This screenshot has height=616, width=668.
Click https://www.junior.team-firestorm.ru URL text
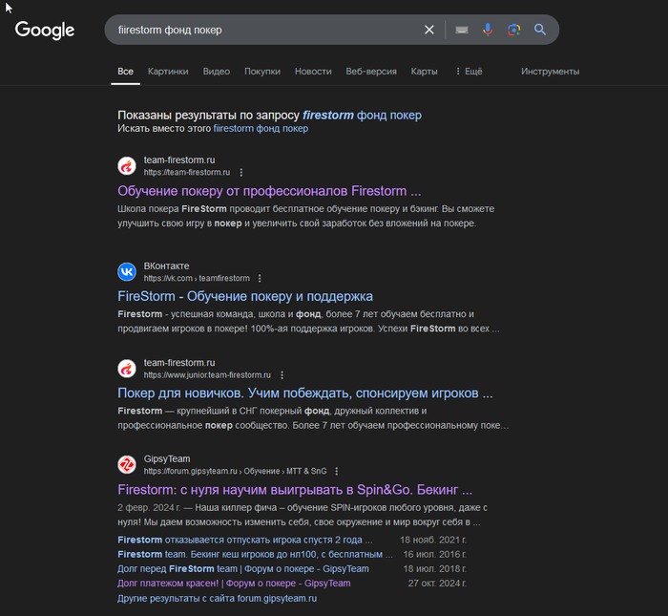click(207, 374)
